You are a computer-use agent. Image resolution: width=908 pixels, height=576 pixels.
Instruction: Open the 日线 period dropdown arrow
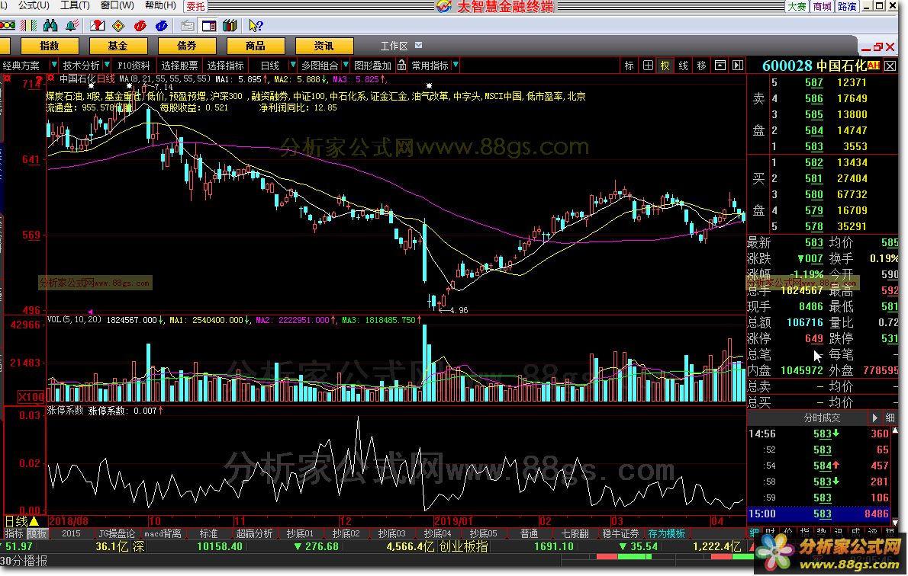click(x=292, y=65)
